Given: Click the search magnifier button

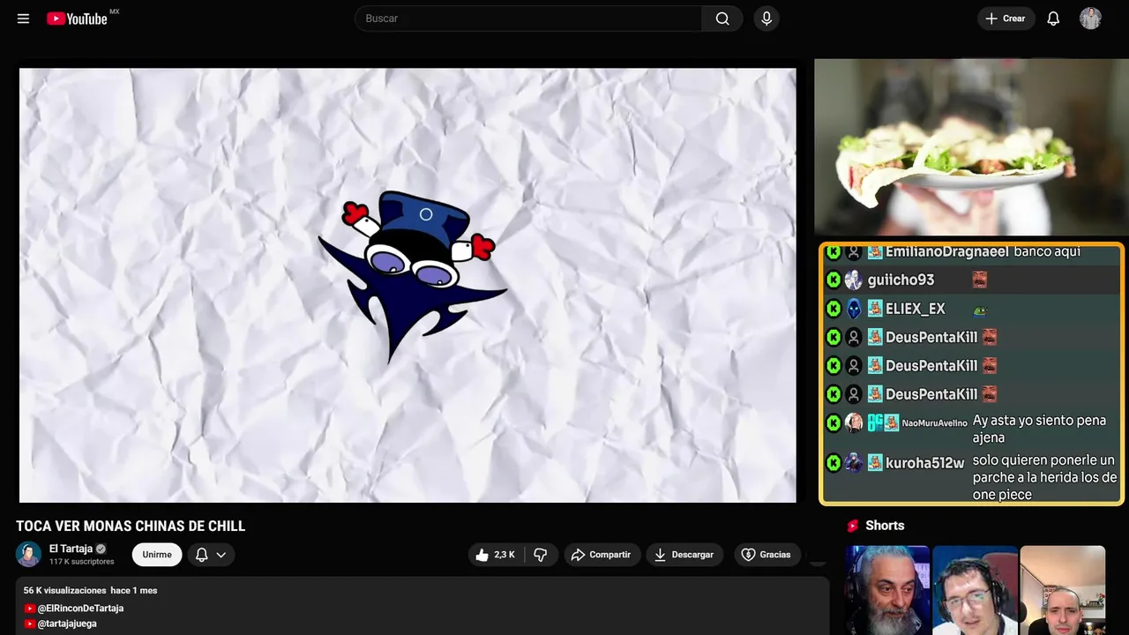Looking at the screenshot, I should pos(722,19).
